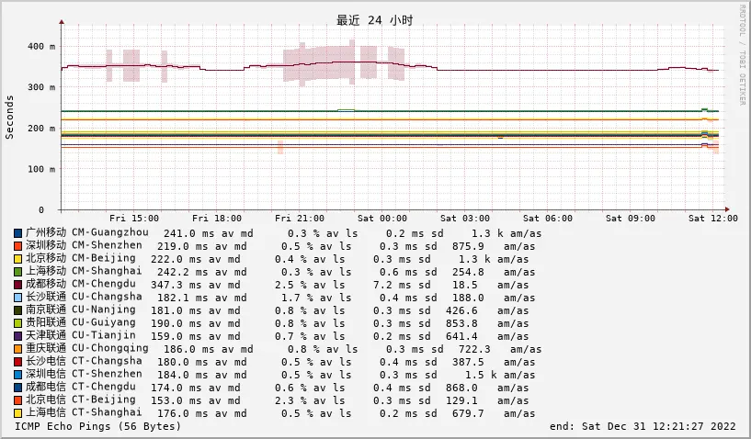751x439 pixels.
Task: Click the CT-Shanghai legend color swatch
Action: (18, 413)
